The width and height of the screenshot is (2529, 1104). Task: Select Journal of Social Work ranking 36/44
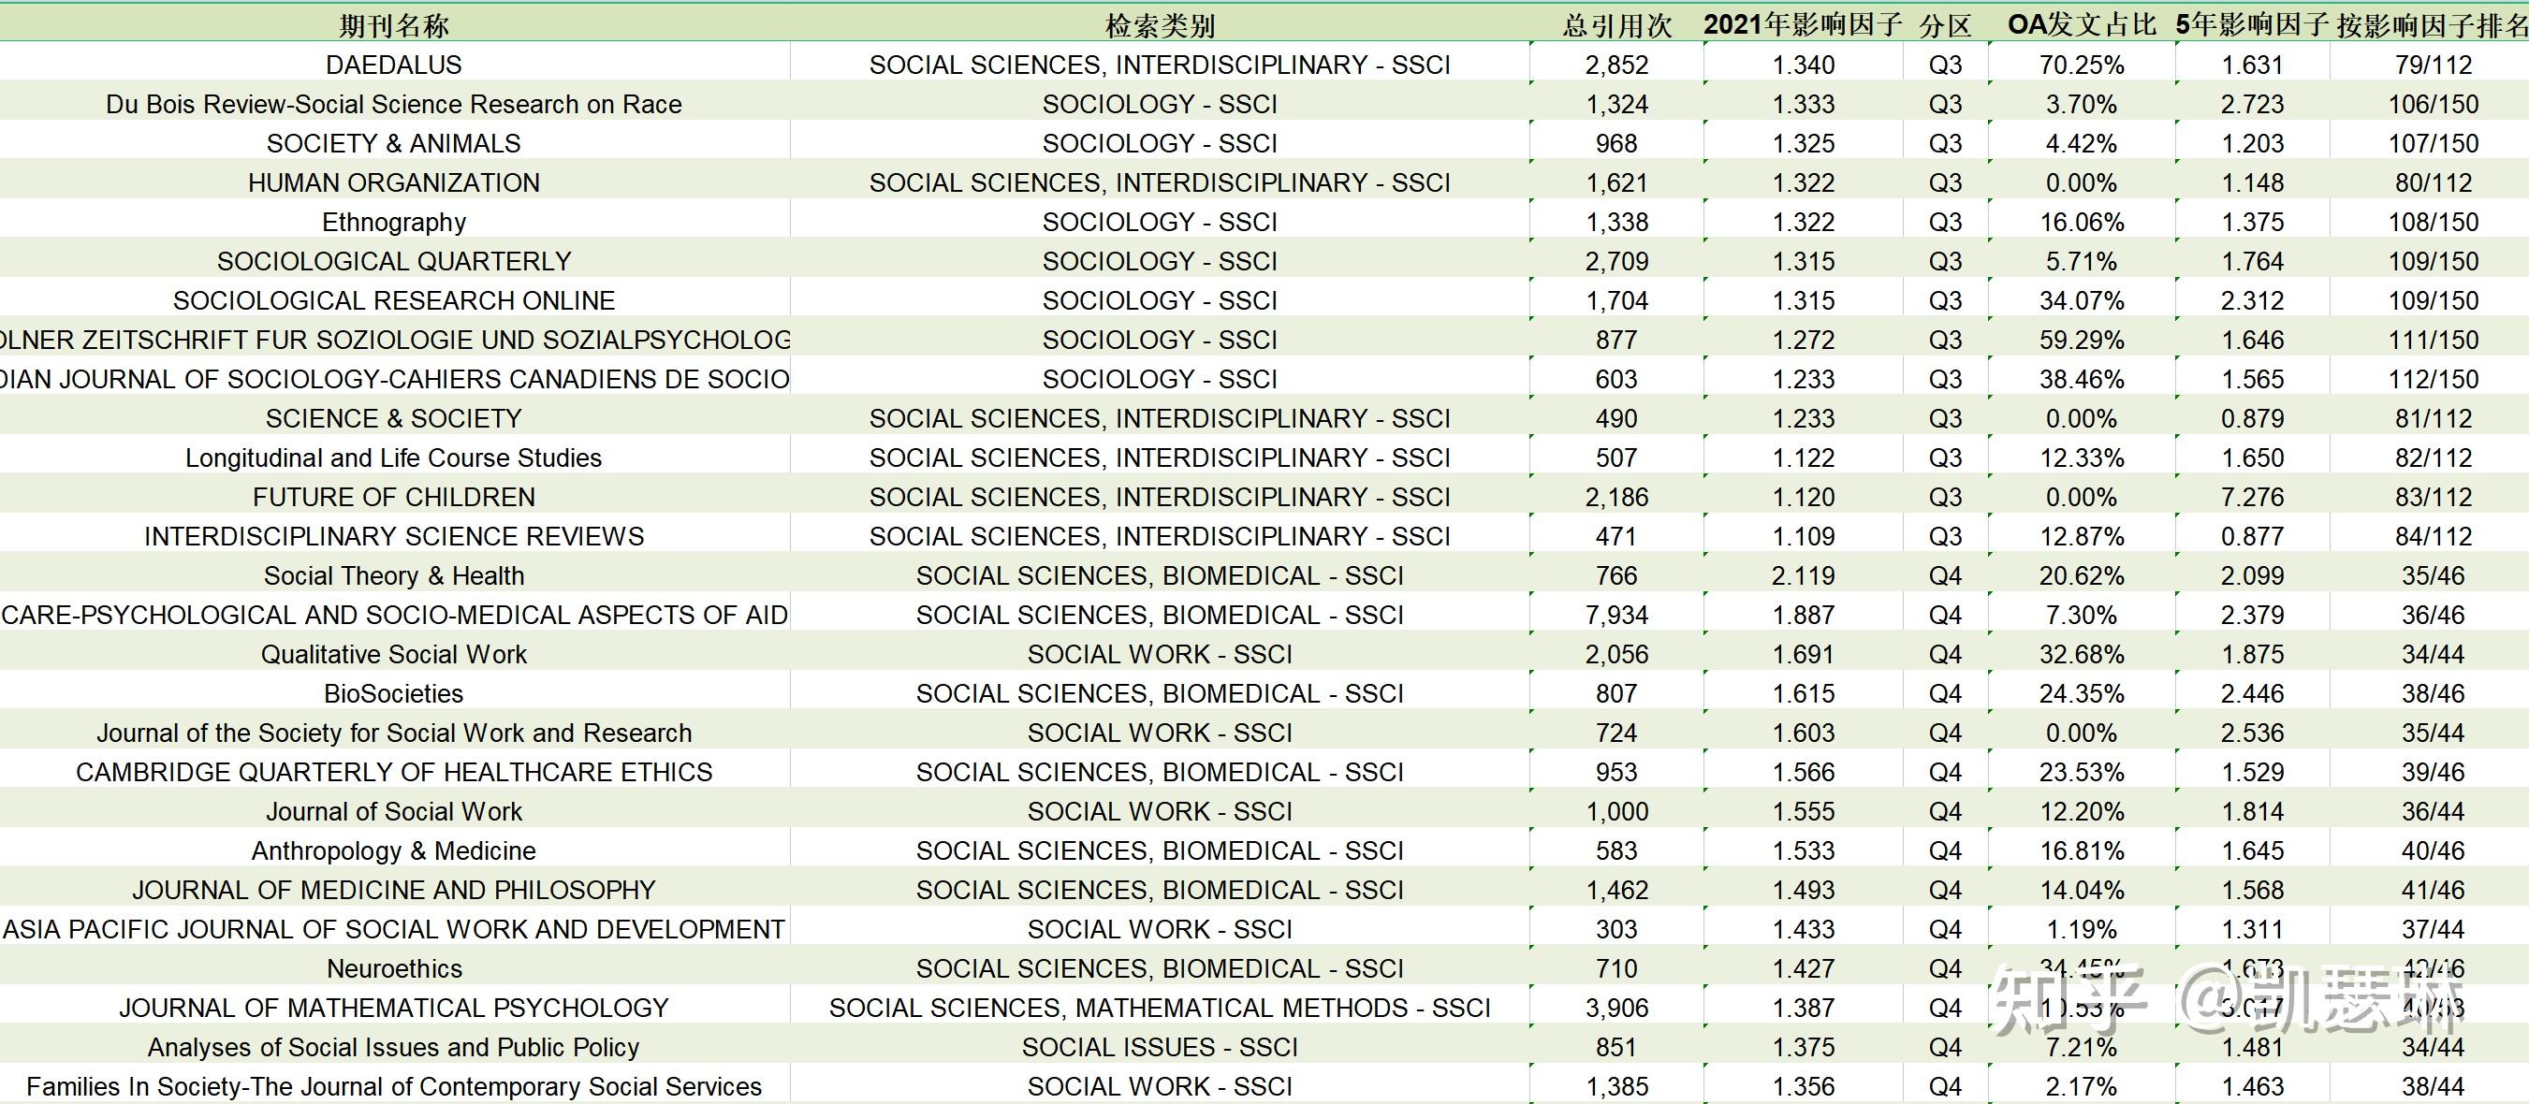point(2433,811)
